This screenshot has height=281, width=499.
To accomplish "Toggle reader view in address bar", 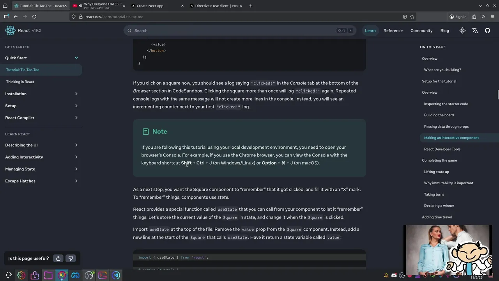I will (x=405, y=17).
